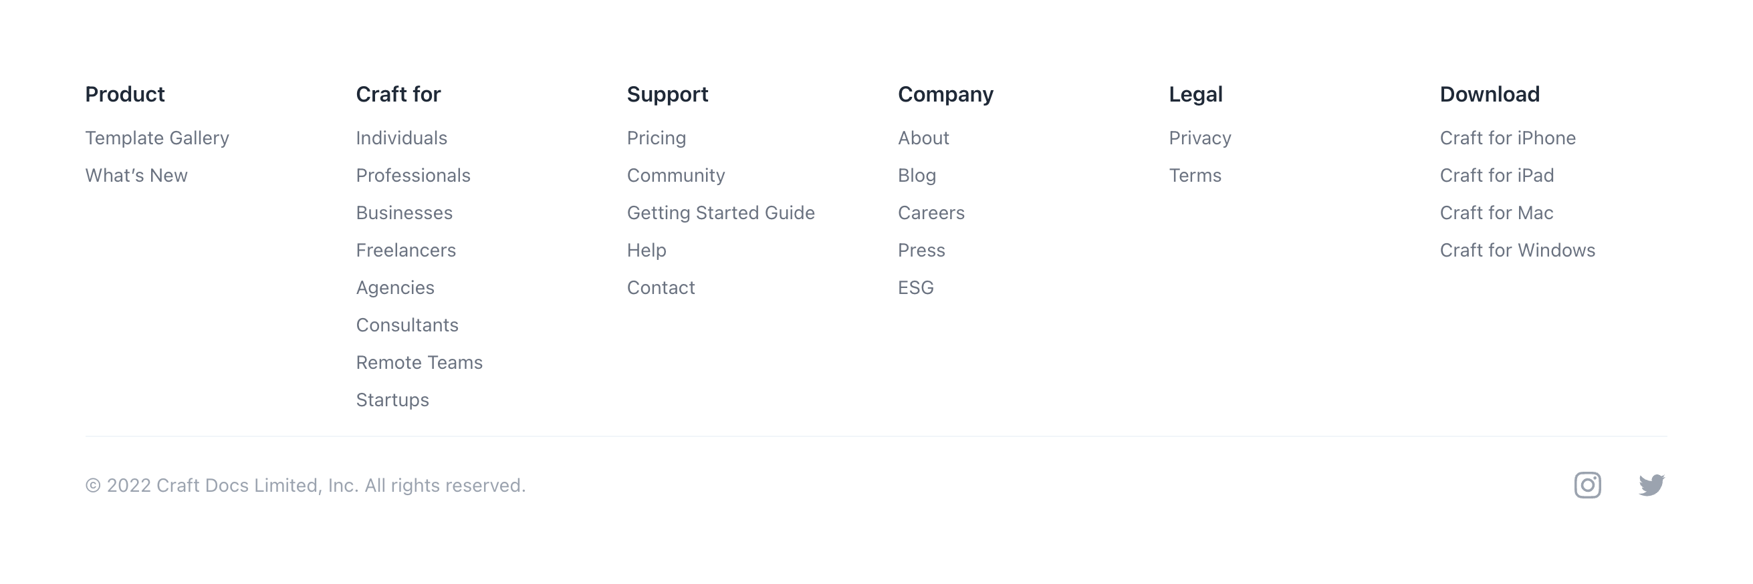
Task: Open the Template Gallery
Action: [x=157, y=138]
